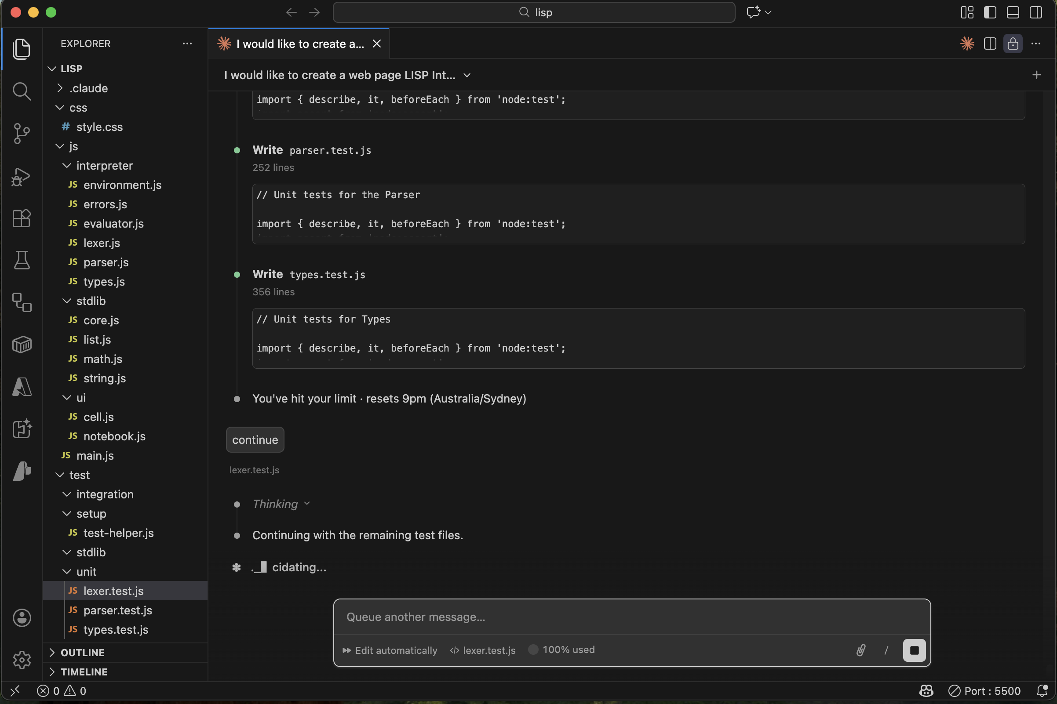Open the Extensions view
1057x704 pixels.
point(21,218)
